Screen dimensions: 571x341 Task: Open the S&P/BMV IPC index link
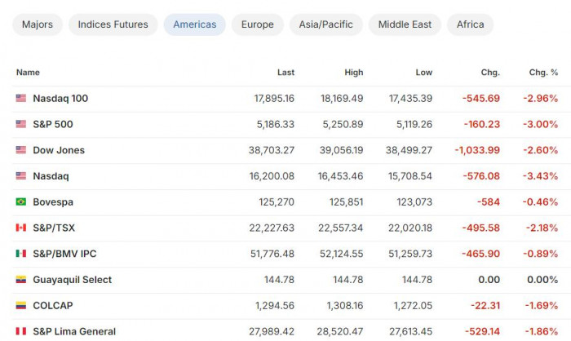(64, 254)
